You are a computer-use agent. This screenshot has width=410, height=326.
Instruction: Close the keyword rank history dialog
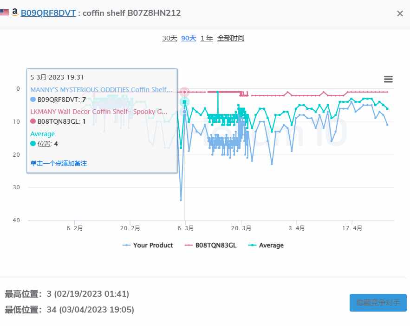pos(400,13)
